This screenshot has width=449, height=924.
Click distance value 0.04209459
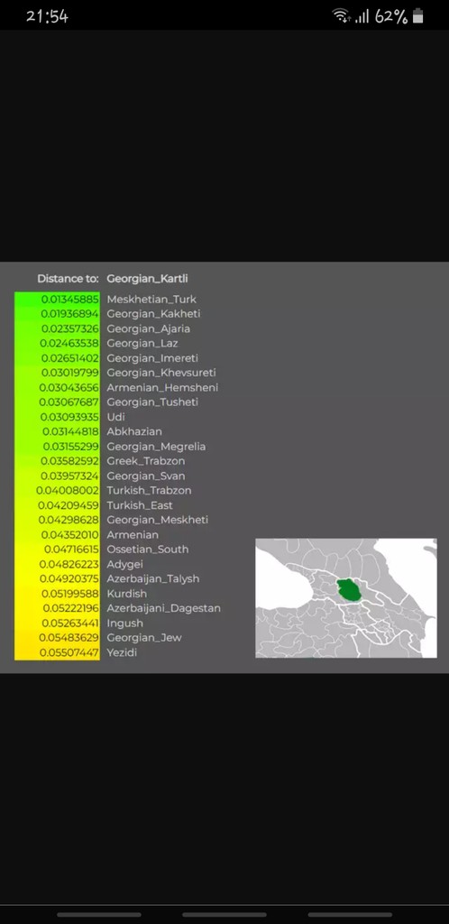point(69,505)
